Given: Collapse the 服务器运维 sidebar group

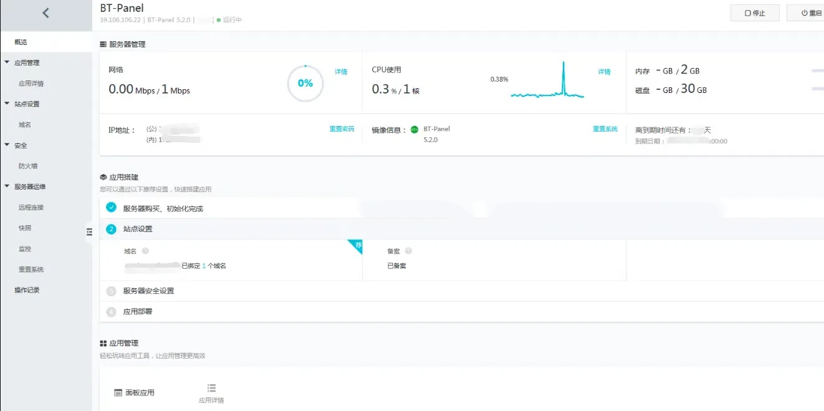Looking at the screenshot, I should [x=7, y=186].
